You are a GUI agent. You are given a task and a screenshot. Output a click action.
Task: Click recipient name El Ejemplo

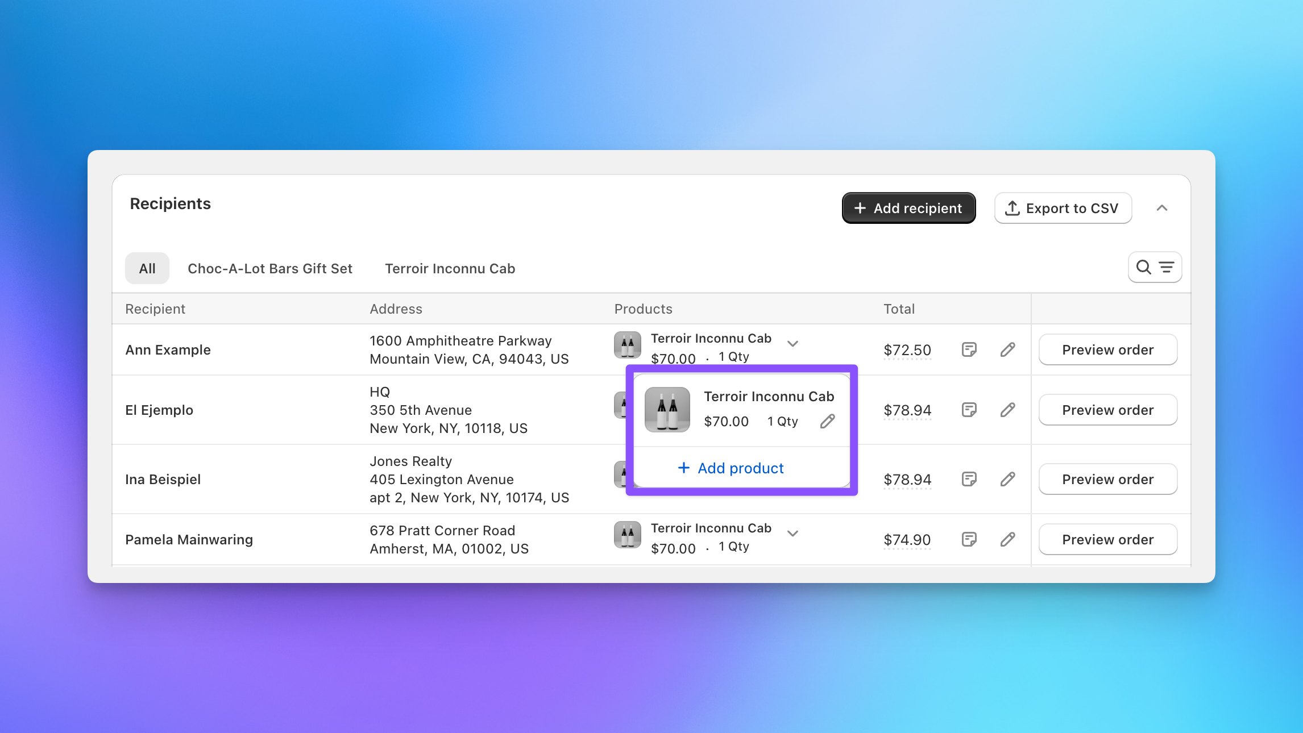coord(159,410)
